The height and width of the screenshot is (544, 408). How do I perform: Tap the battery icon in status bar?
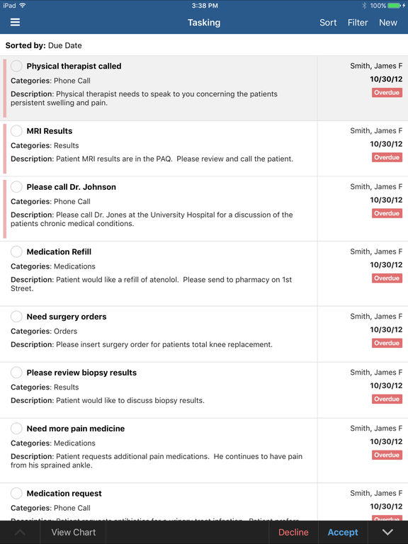[394, 6]
